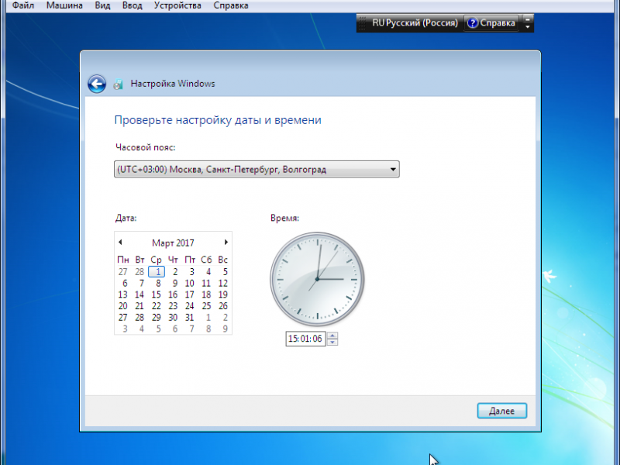Viewport: 620px width, 465px height.
Task: Expand the Часовой пояс time zone dropdown
Action: (x=257, y=169)
